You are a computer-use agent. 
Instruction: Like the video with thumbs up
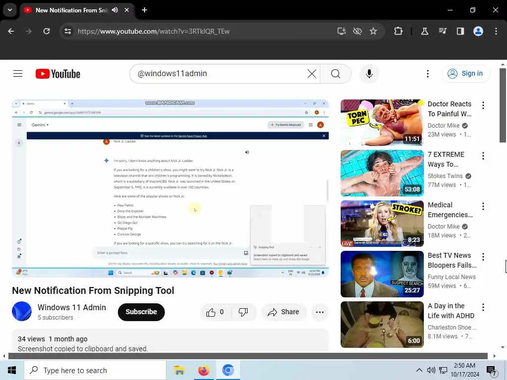(x=215, y=312)
